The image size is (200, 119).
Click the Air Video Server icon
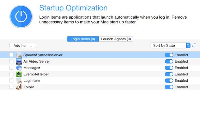(x=19, y=61)
